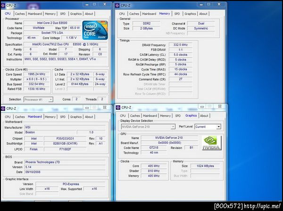Click the PCI-Express graphic interface version
The image size is (283, 211).
(x=71, y=184)
